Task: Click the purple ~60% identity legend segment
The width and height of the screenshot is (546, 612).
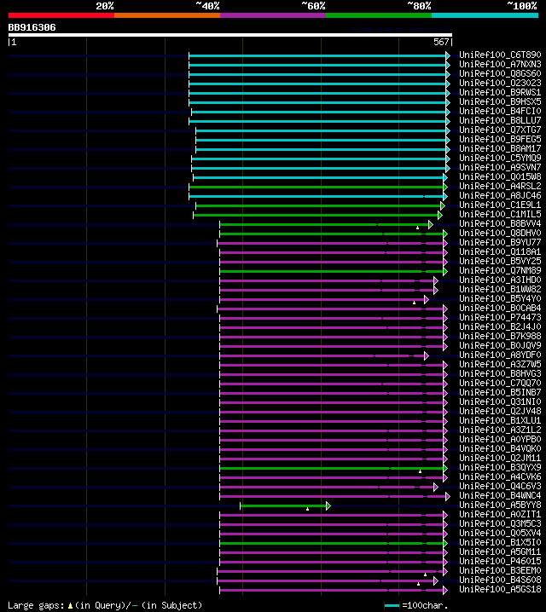Action: (x=273, y=15)
